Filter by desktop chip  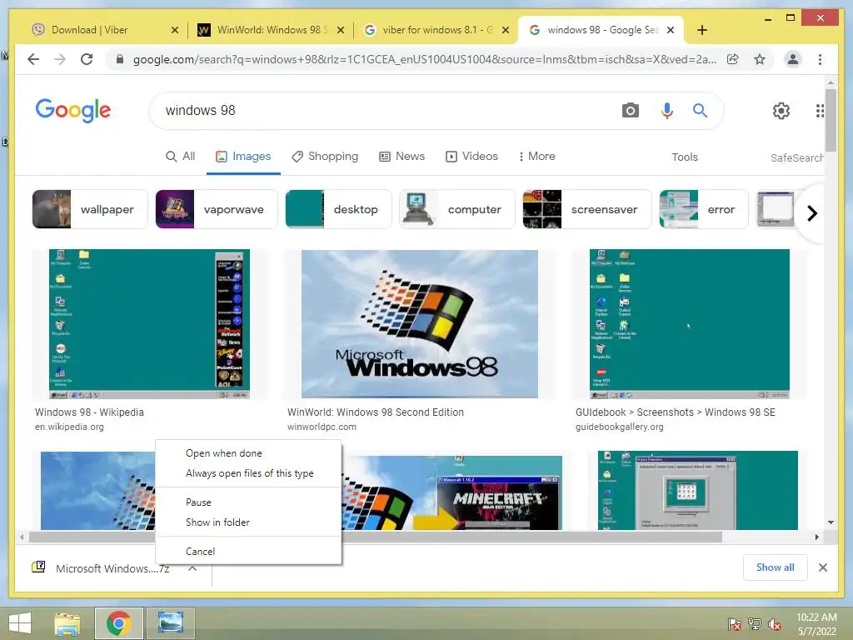338,209
